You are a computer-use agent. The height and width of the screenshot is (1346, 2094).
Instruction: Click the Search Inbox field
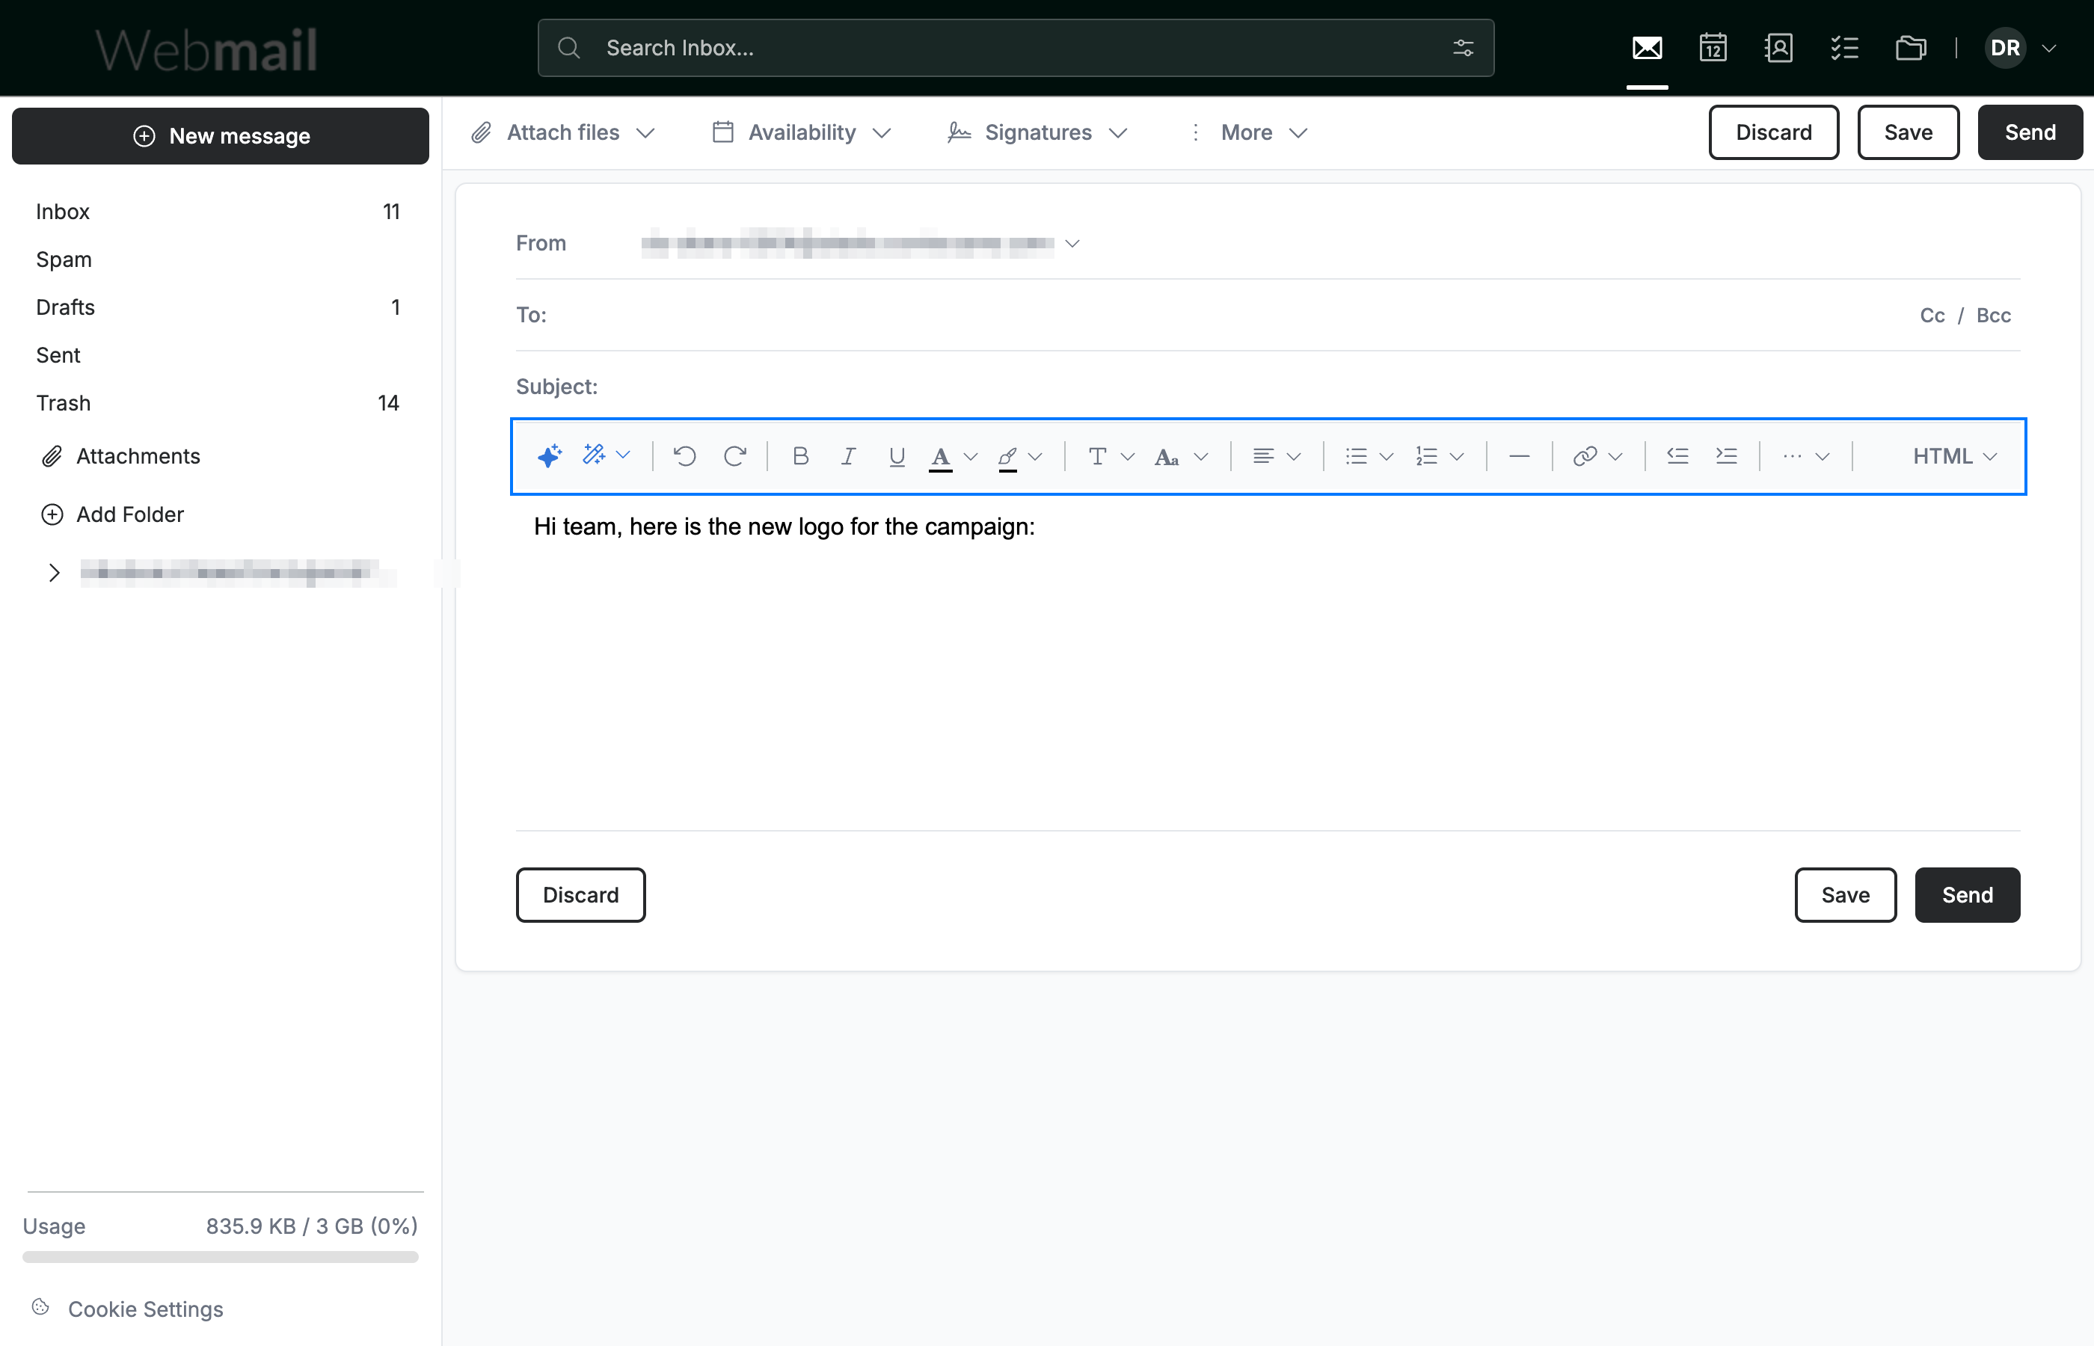coord(1016,48)
